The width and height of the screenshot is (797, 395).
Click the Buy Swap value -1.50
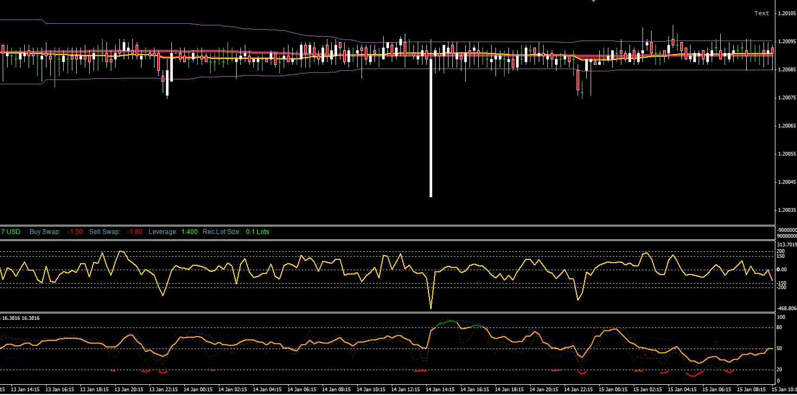75,232
